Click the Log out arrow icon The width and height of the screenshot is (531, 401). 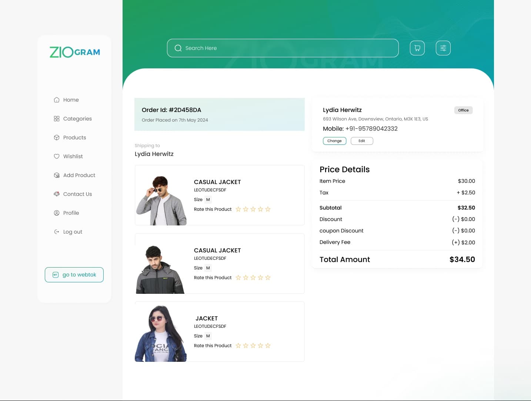[57, 232]
